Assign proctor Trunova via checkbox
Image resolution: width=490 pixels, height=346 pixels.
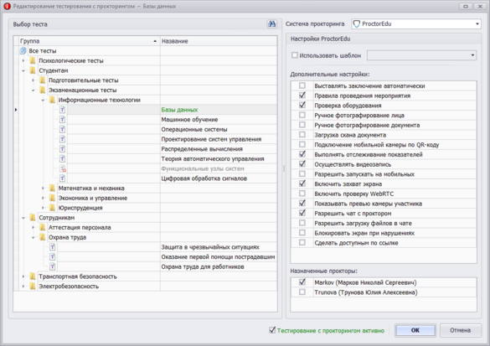tap(302, 292)
